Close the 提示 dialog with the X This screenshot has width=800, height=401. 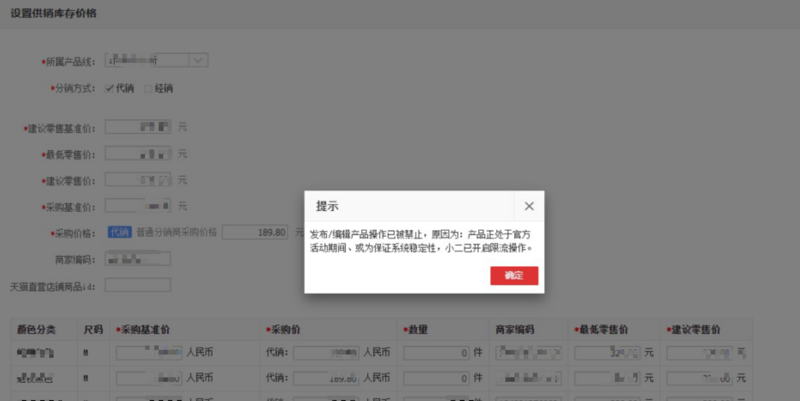pos(529,206)
